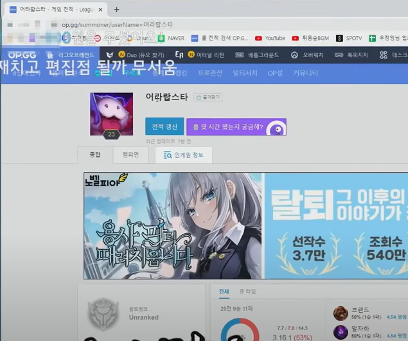
Task: Click the Valorant-style icon before Duo
Action: tap(110, 55)
